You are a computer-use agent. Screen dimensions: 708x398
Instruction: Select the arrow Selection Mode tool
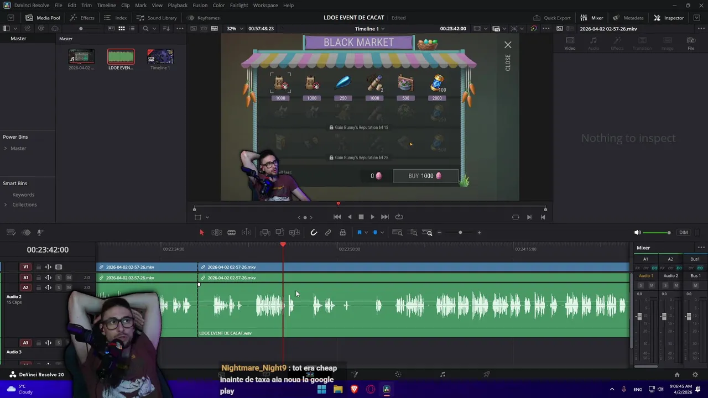coord(201,233)
